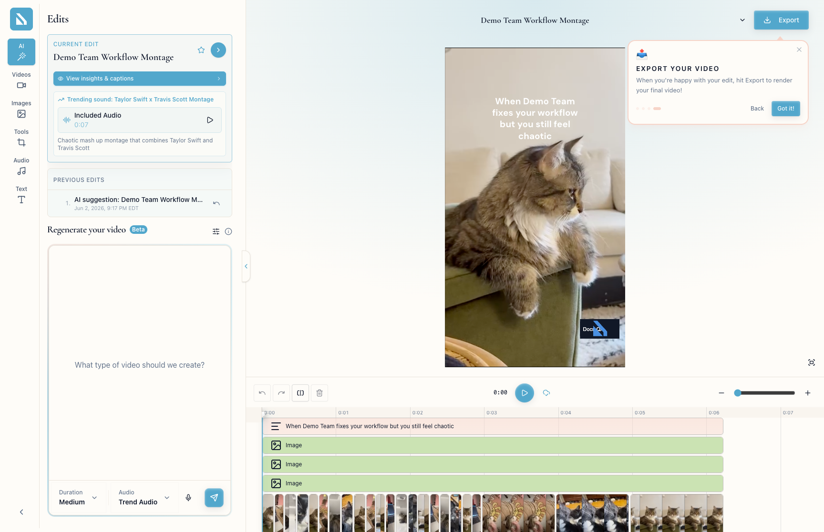Zoom in the timeline with plus
This screenshot has width=824, height=532.
coord(808,393)
